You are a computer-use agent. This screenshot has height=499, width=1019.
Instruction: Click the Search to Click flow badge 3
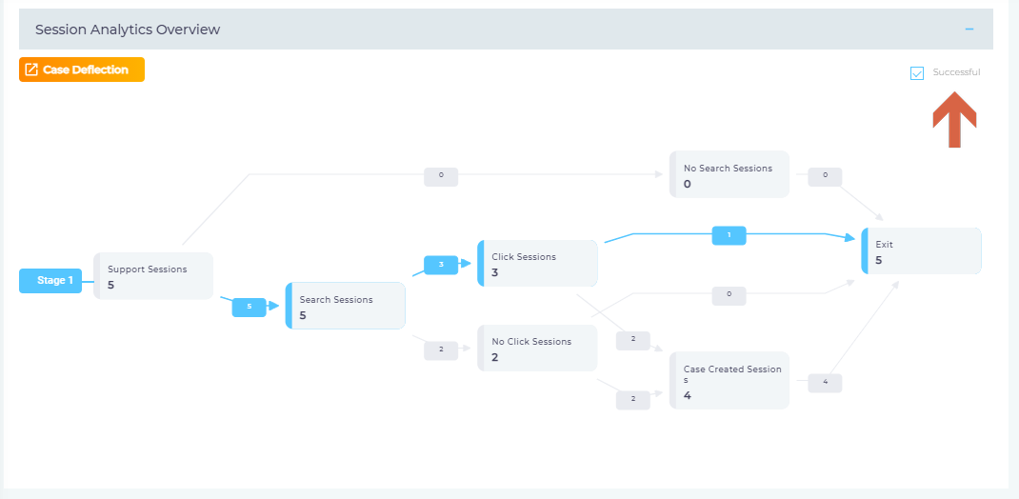[x=441, y=264]
